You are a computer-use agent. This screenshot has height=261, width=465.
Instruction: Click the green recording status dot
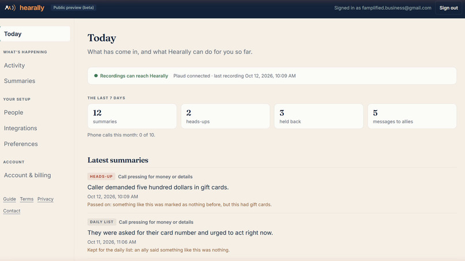[x=96, y=75]
